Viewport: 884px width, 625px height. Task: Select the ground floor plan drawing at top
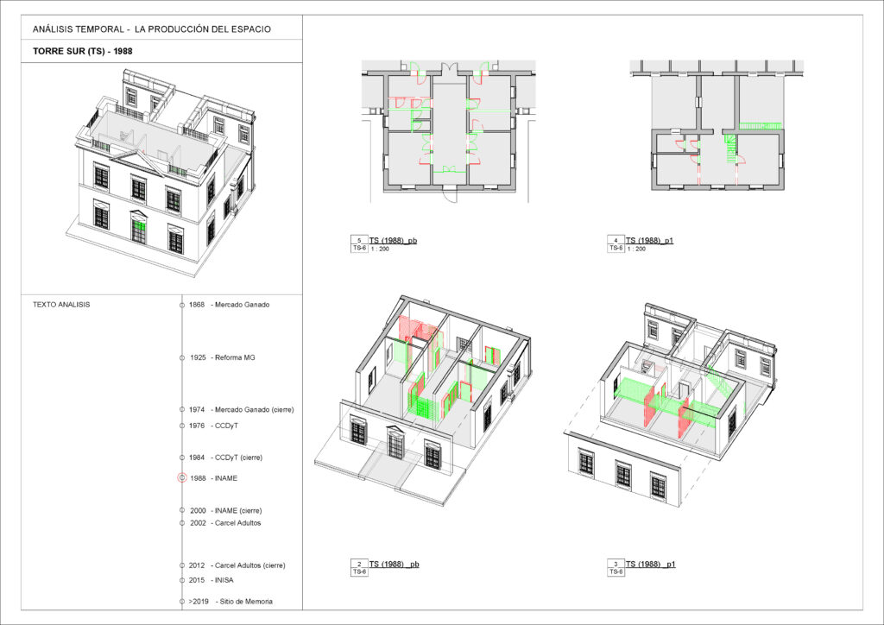(x=448, y=129)
